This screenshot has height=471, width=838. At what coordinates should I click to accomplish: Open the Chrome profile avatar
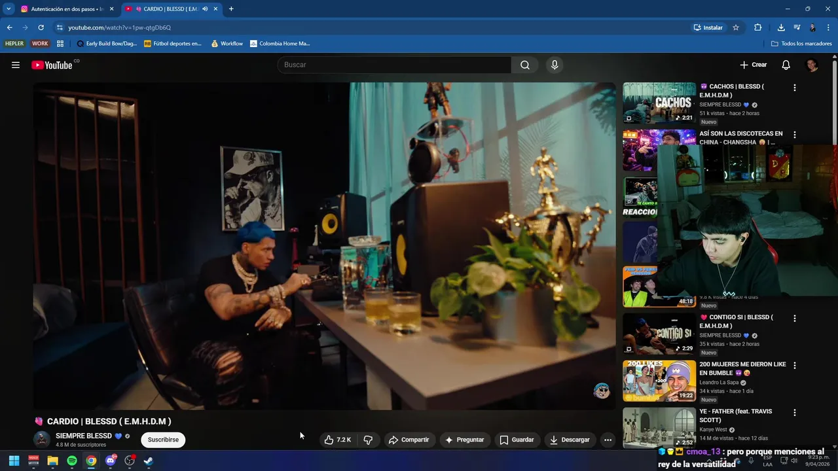[x=812, y=27]
